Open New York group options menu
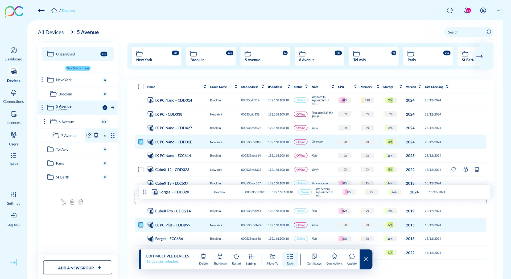 [42, 80]
